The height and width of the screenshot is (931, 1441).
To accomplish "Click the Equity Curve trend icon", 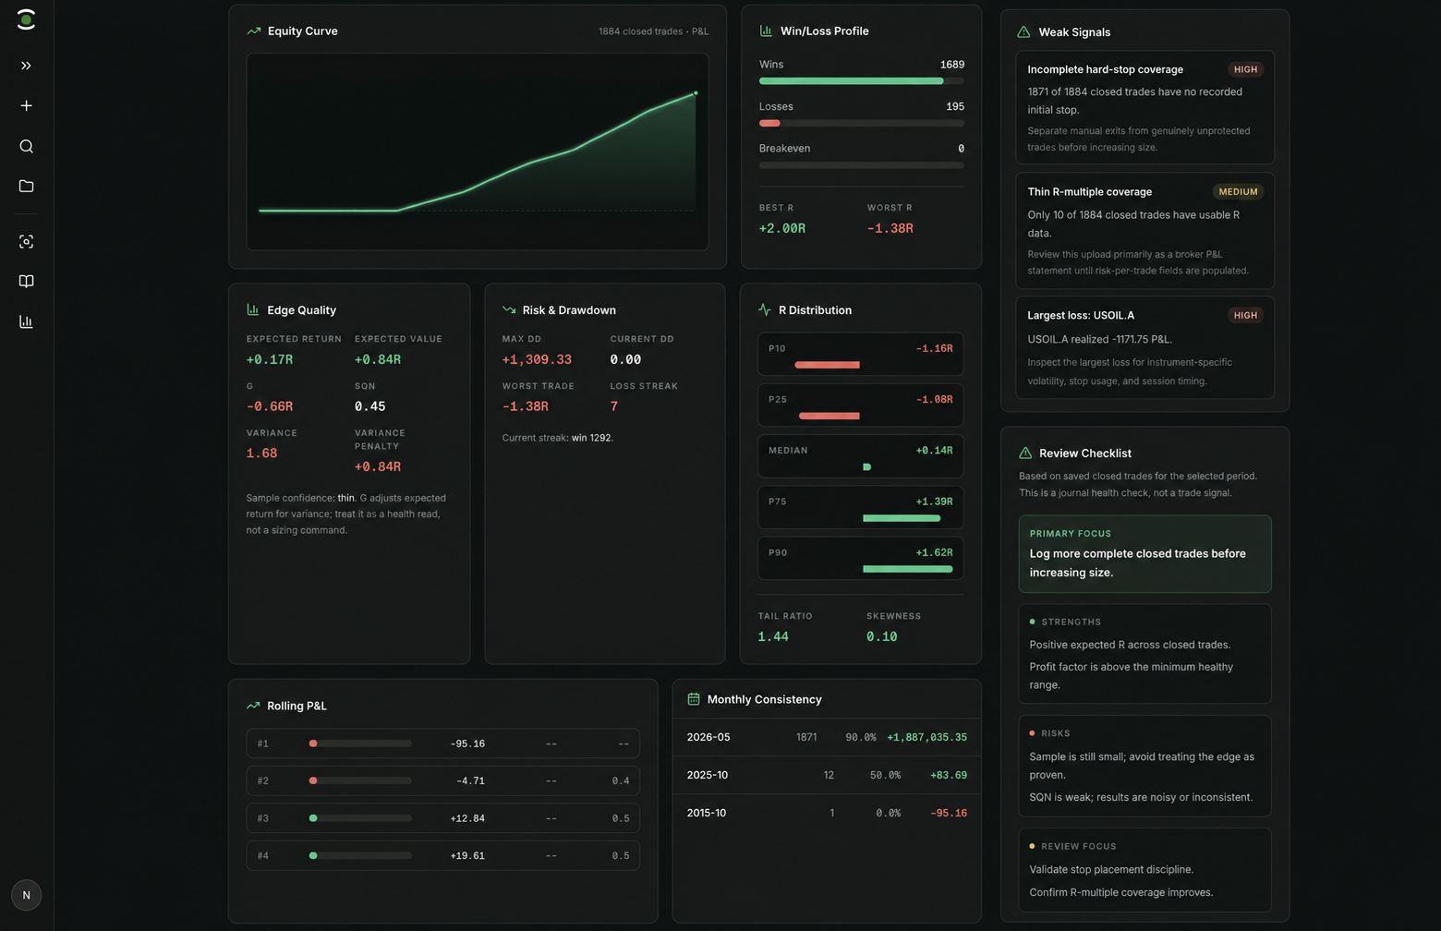I will pyautogui.click(x=253, y=31).
